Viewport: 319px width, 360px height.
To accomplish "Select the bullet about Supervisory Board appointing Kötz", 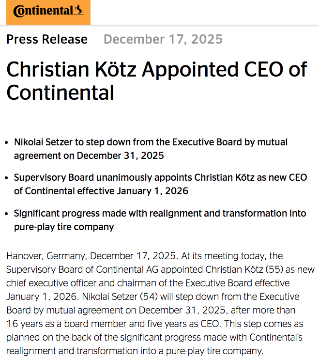I will pos(160,184).
